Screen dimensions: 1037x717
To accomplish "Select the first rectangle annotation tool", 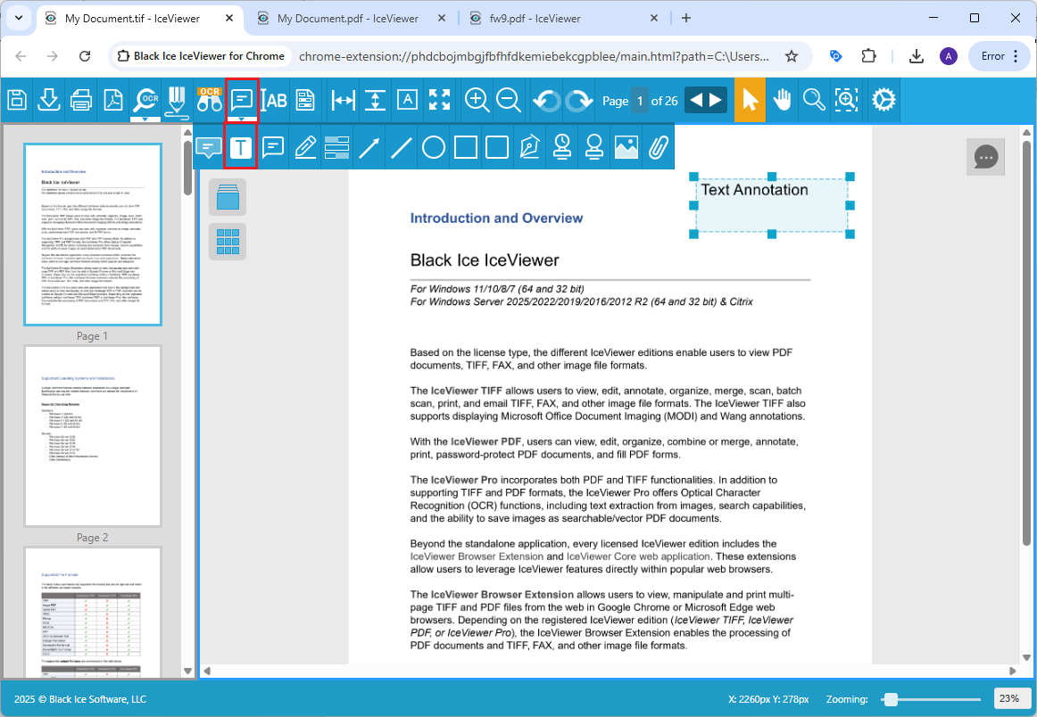I will pyautogui.click(x=466, y=147).
